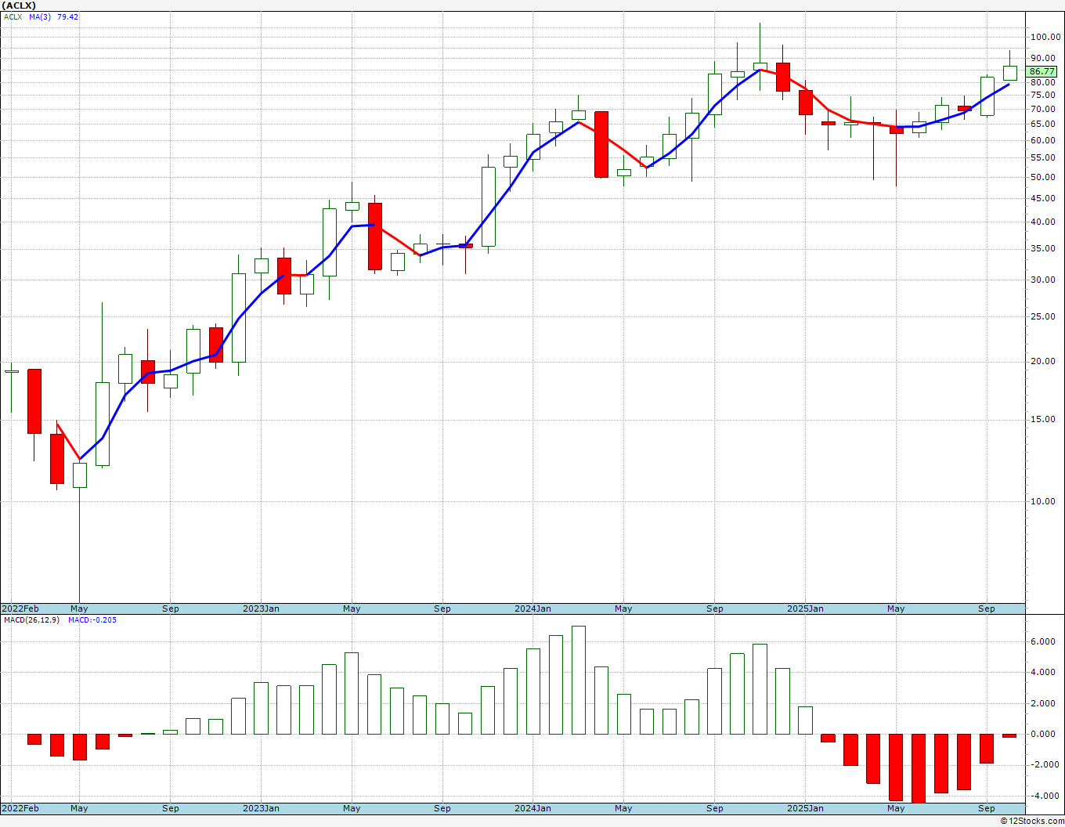
Task: Click the 15.00 price axis label
Action: point(1043,419)
